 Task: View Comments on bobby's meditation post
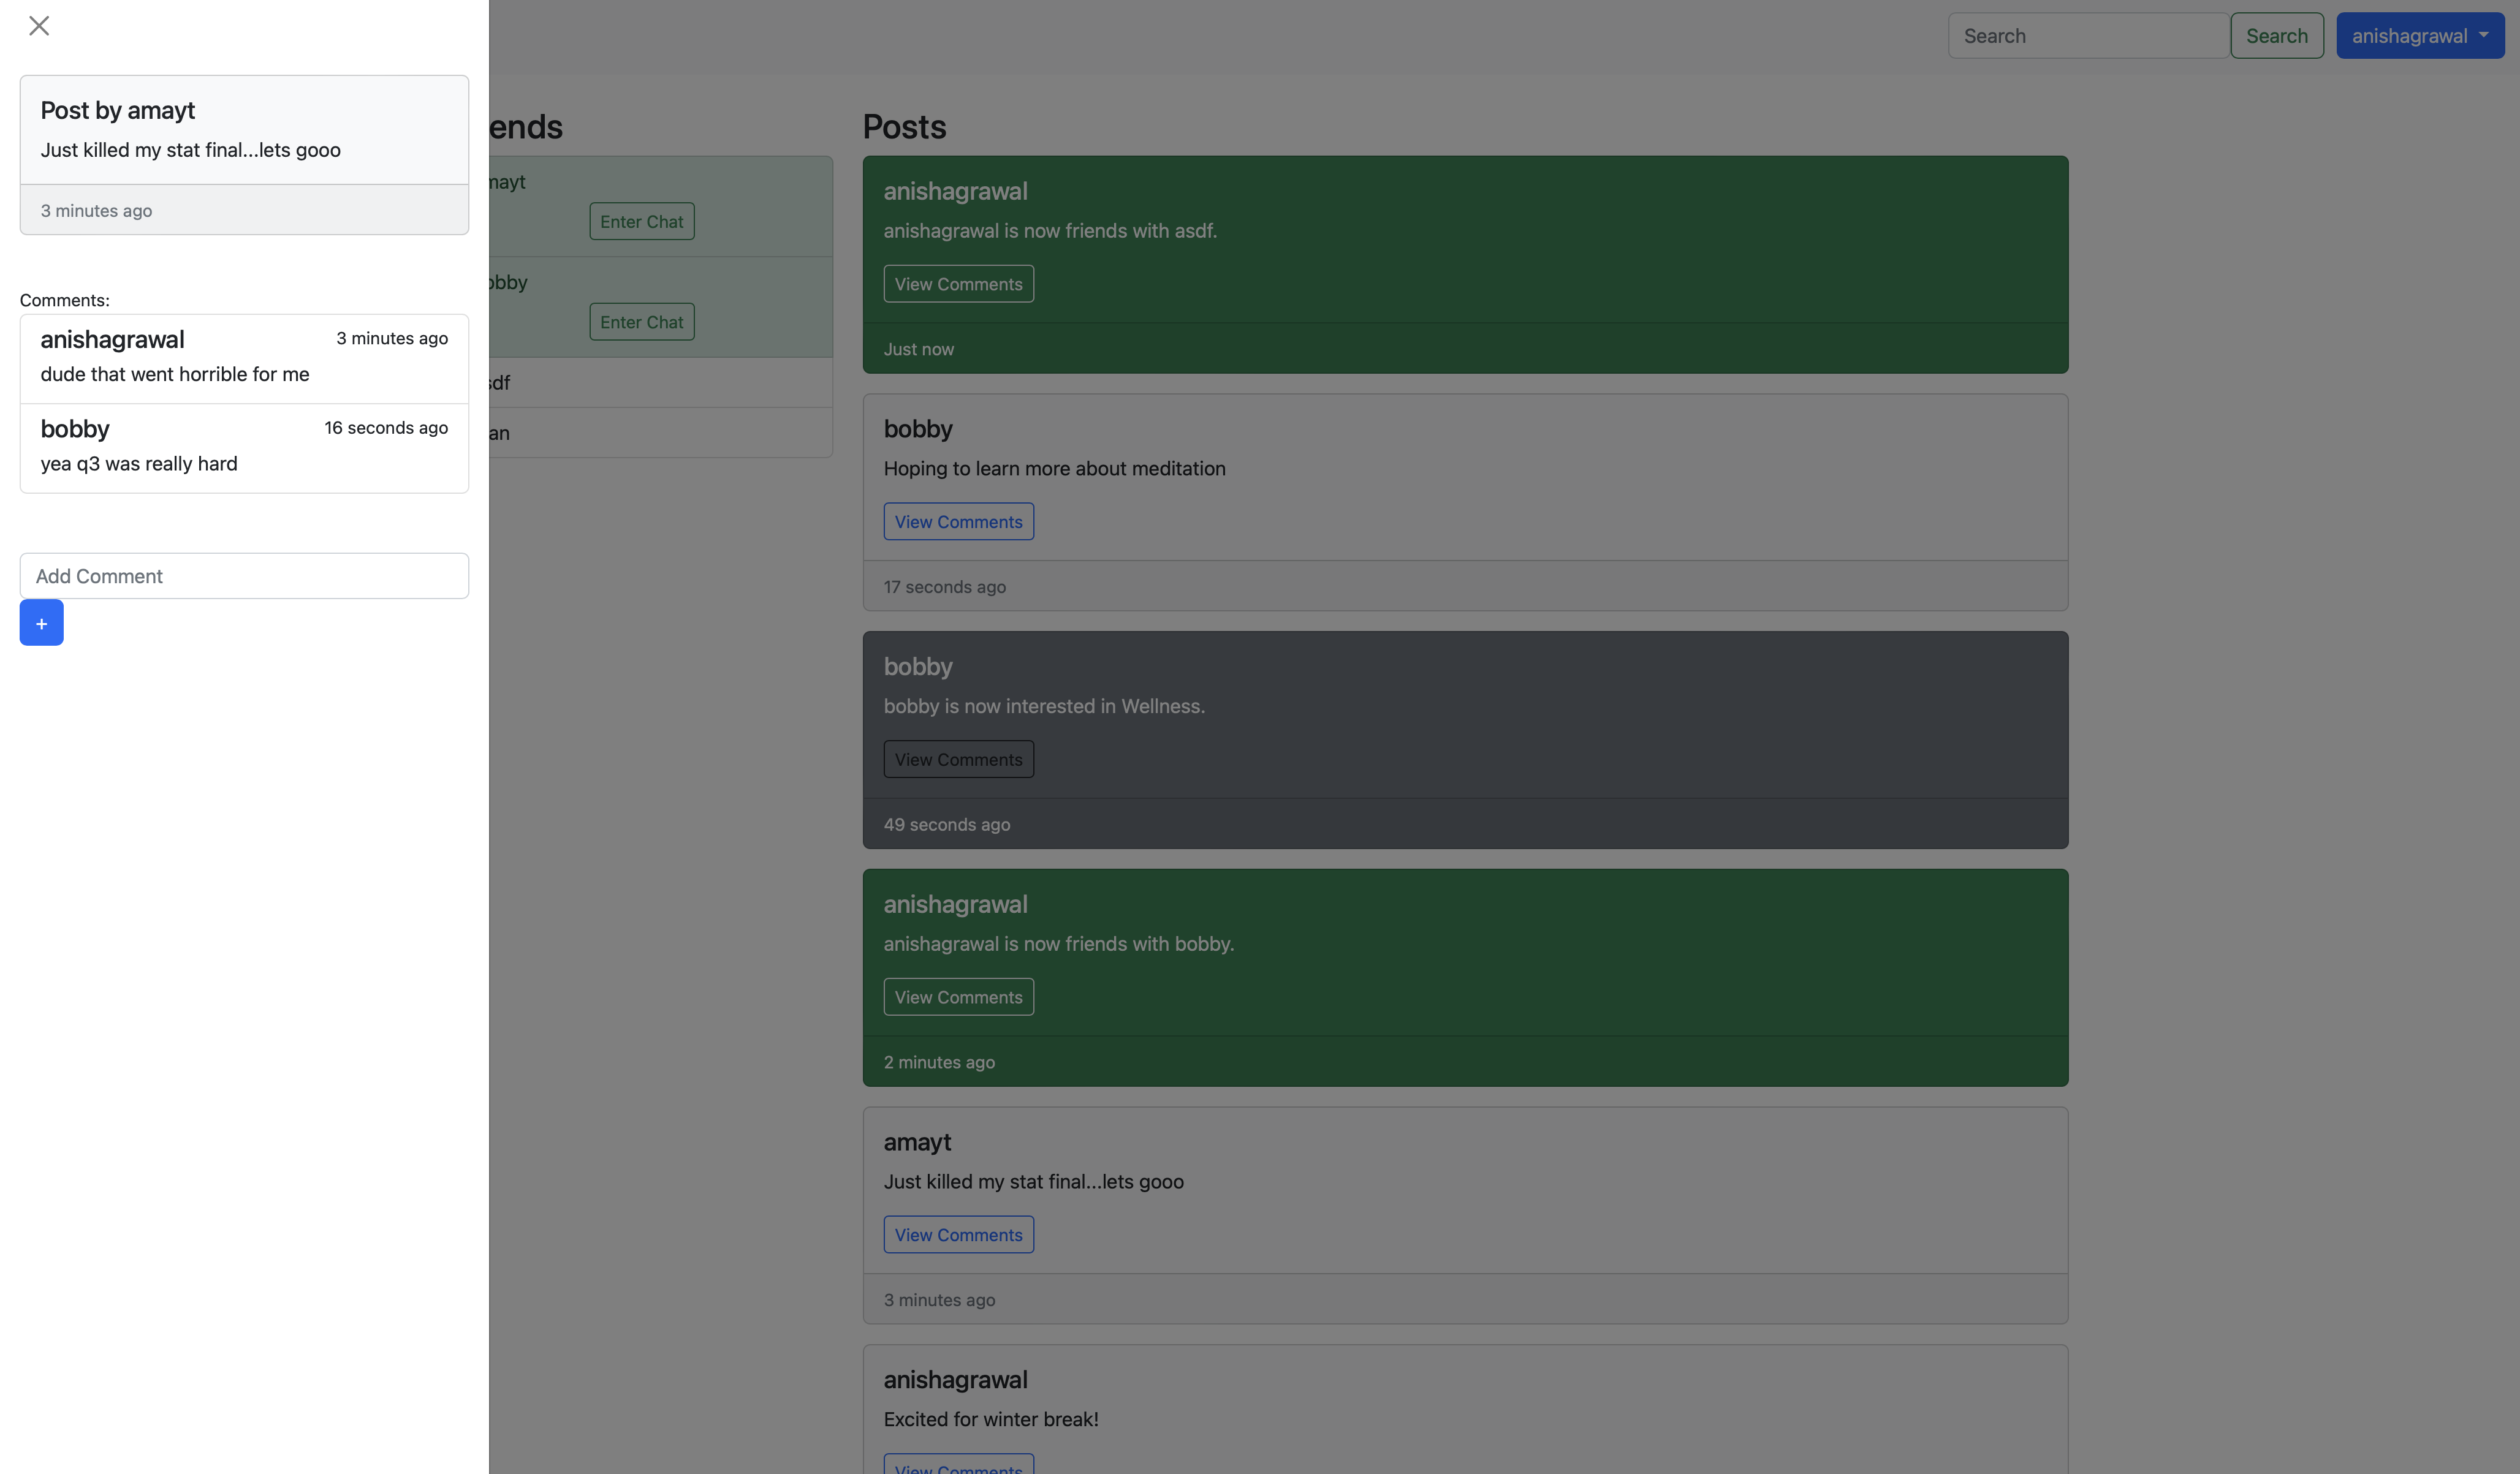(x=957, y=521)
